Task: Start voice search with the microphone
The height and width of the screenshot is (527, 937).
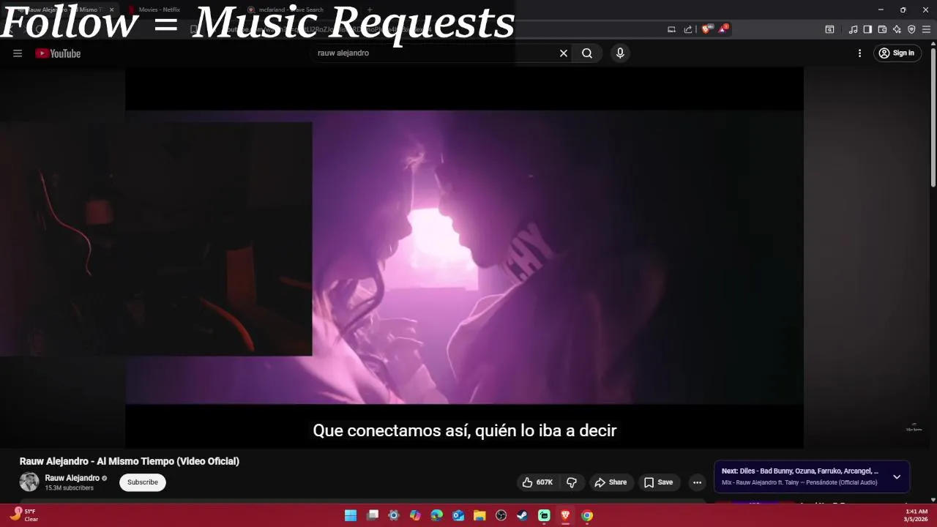Action: pyautogui.click(x=620, y=53)
